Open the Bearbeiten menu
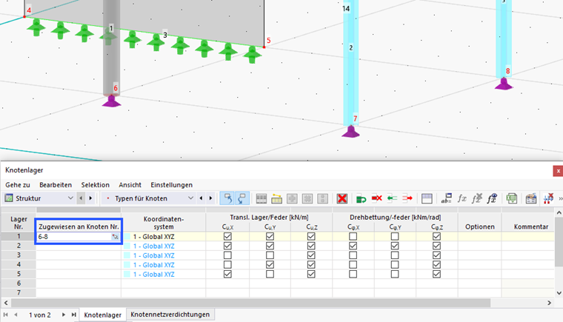The width and height of the screenshot is (563, 322). [x=56, y=185]
